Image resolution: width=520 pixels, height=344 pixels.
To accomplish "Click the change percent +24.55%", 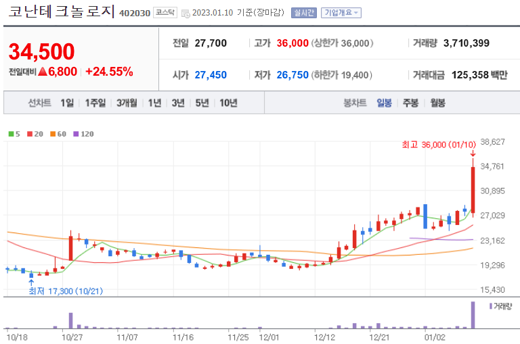I will pyautogui.click(x=110, y=72).
